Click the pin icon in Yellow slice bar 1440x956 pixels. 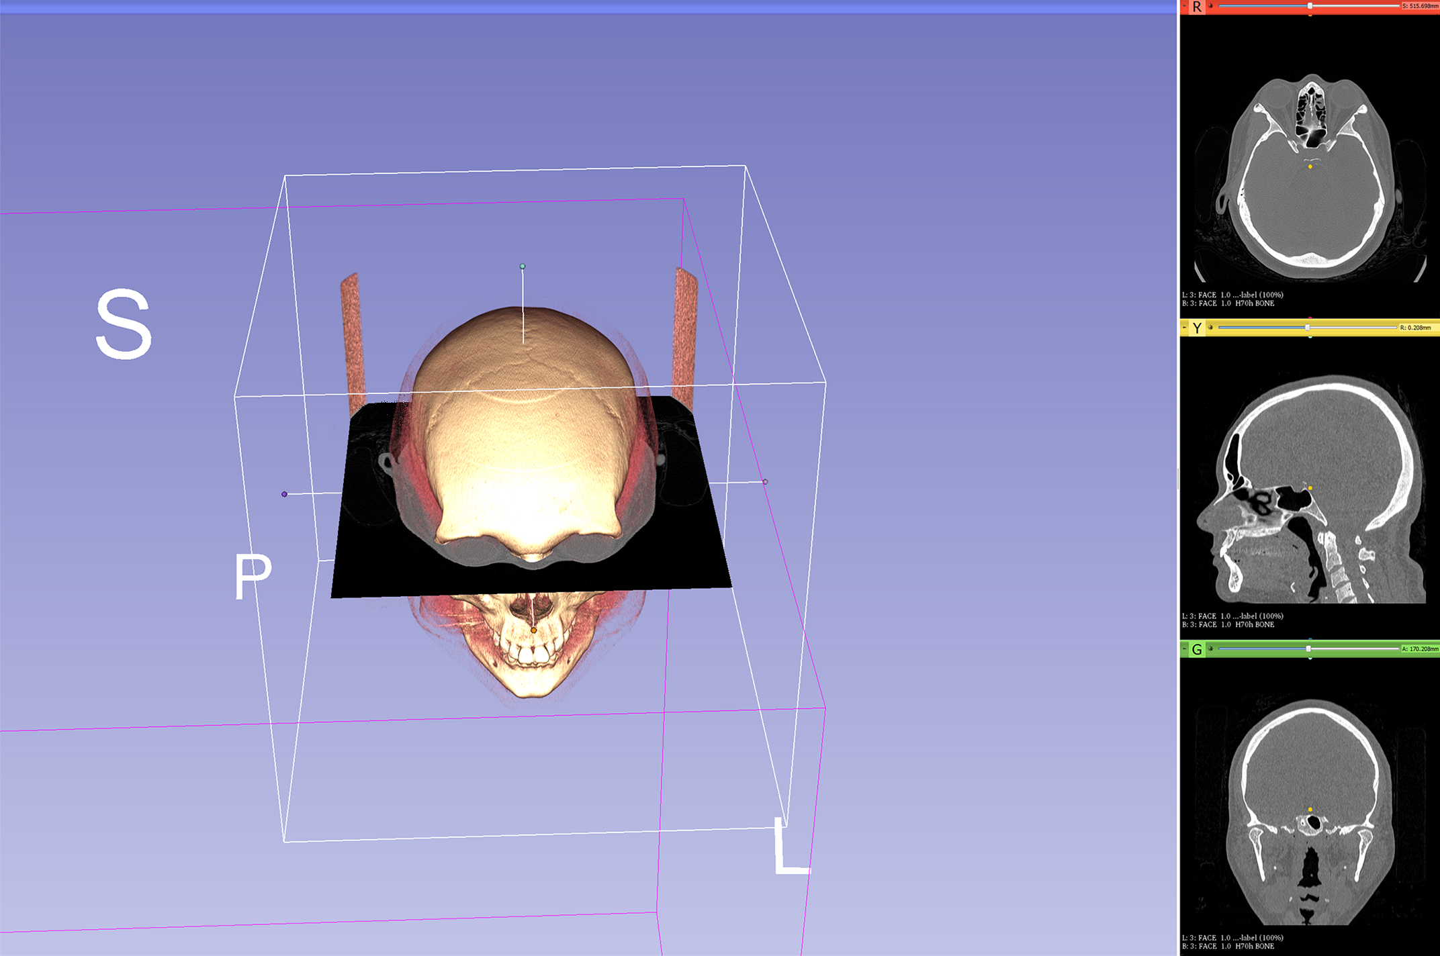[x=1185, y=328]
